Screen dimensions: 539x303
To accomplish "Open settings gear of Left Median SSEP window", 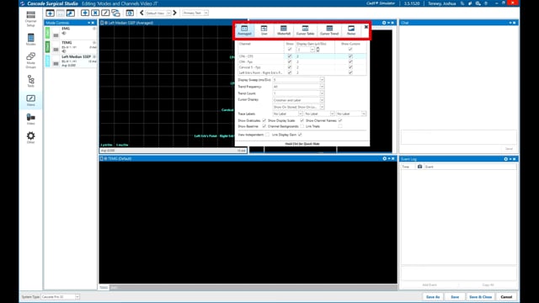I will (384, 23).
